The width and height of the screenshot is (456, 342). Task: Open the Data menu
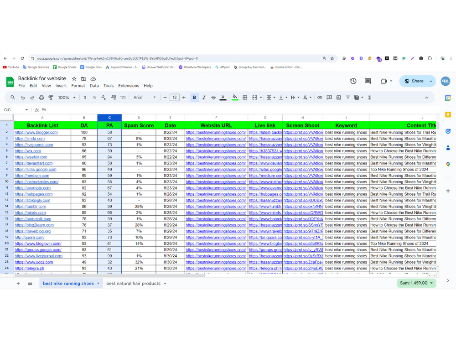pos(94,86)
